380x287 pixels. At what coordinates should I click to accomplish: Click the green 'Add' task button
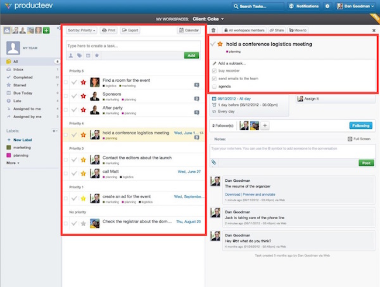coord(191,56)
